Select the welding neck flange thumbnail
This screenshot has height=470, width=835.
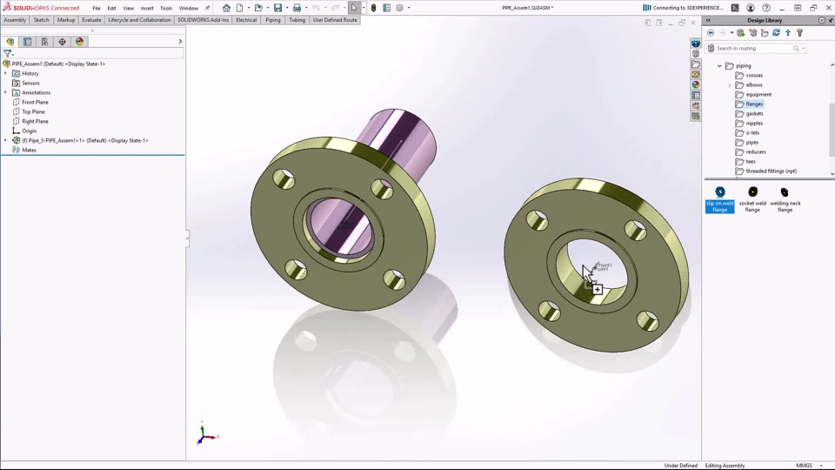[x=785, y=199]
